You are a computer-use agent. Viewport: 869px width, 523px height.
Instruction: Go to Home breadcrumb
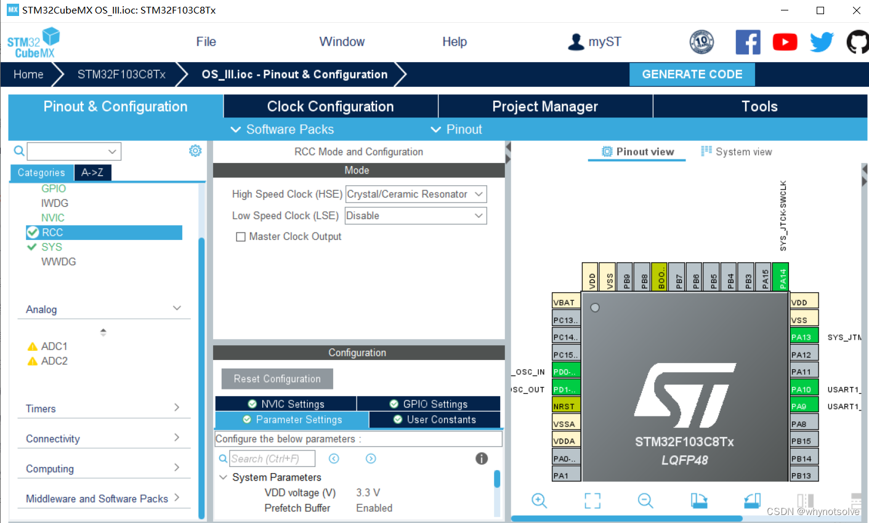28,74
